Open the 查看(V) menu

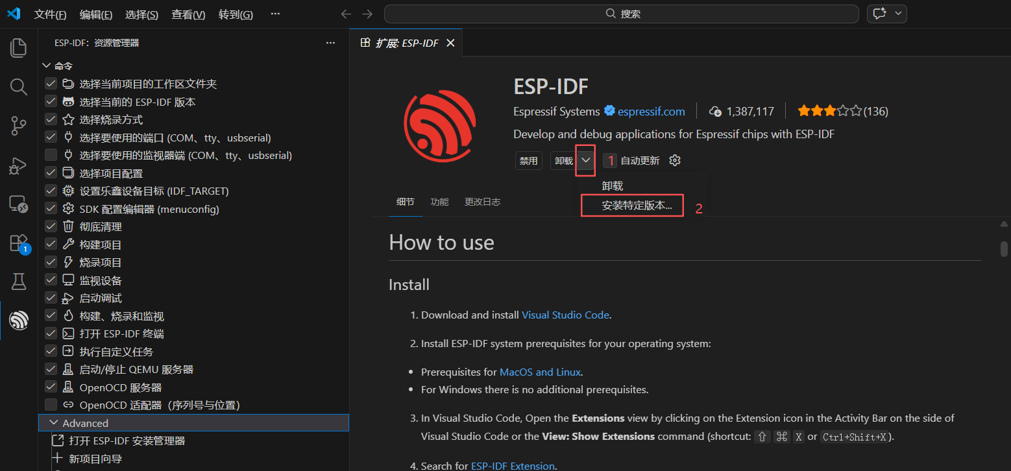click(188, 14)
